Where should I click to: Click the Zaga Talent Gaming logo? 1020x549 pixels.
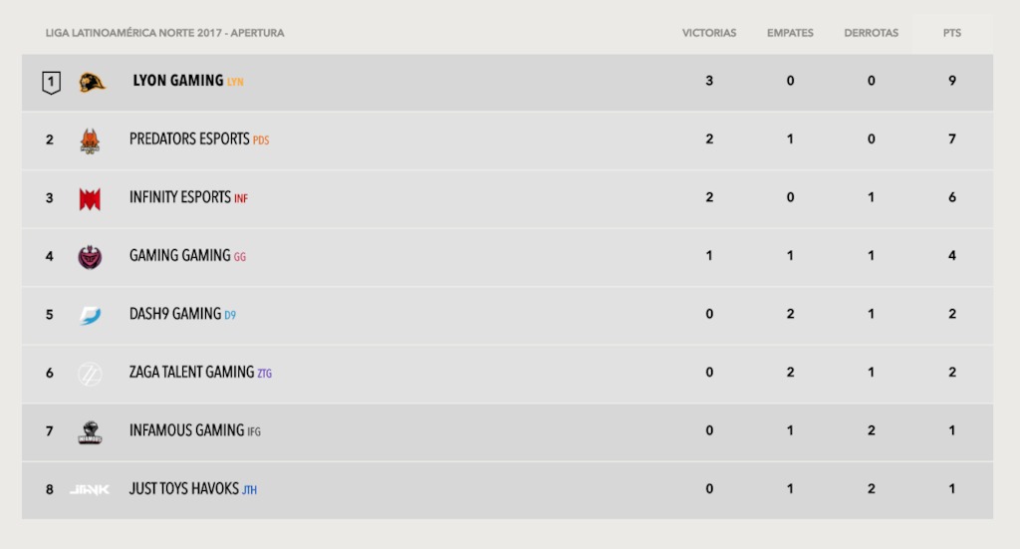tap(90, 374)
